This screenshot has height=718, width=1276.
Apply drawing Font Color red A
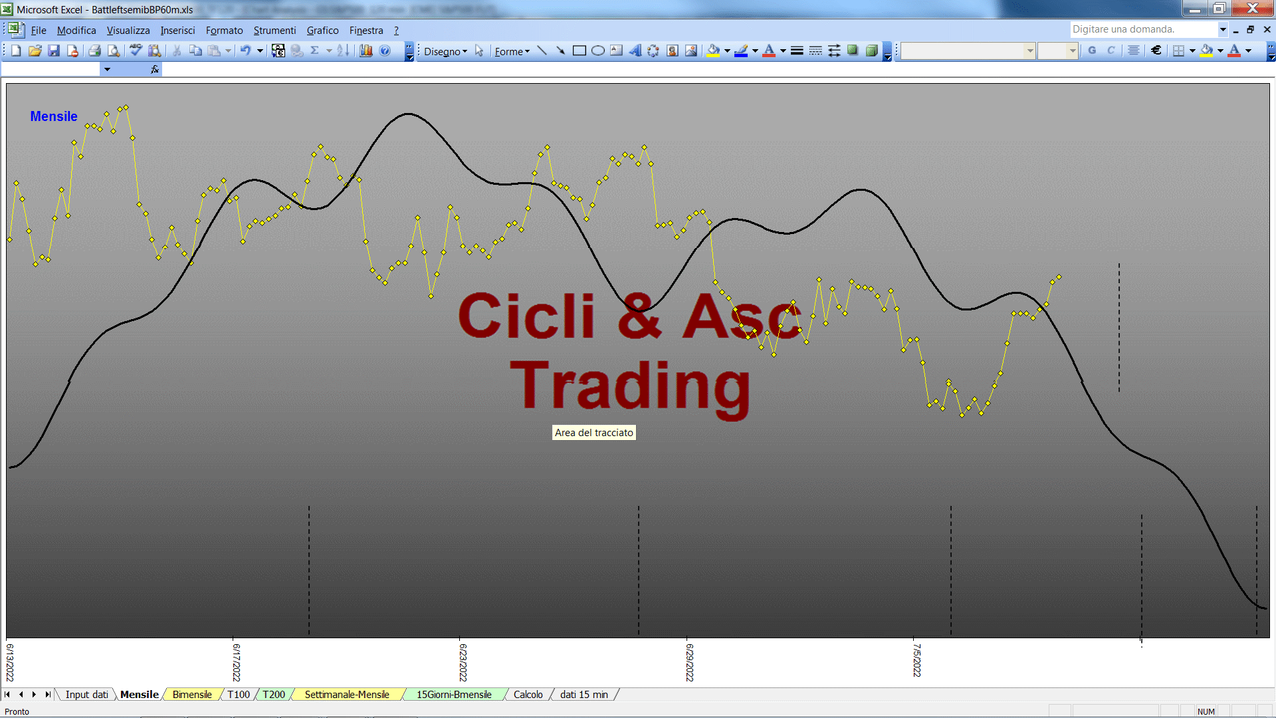tap(770, 51)
